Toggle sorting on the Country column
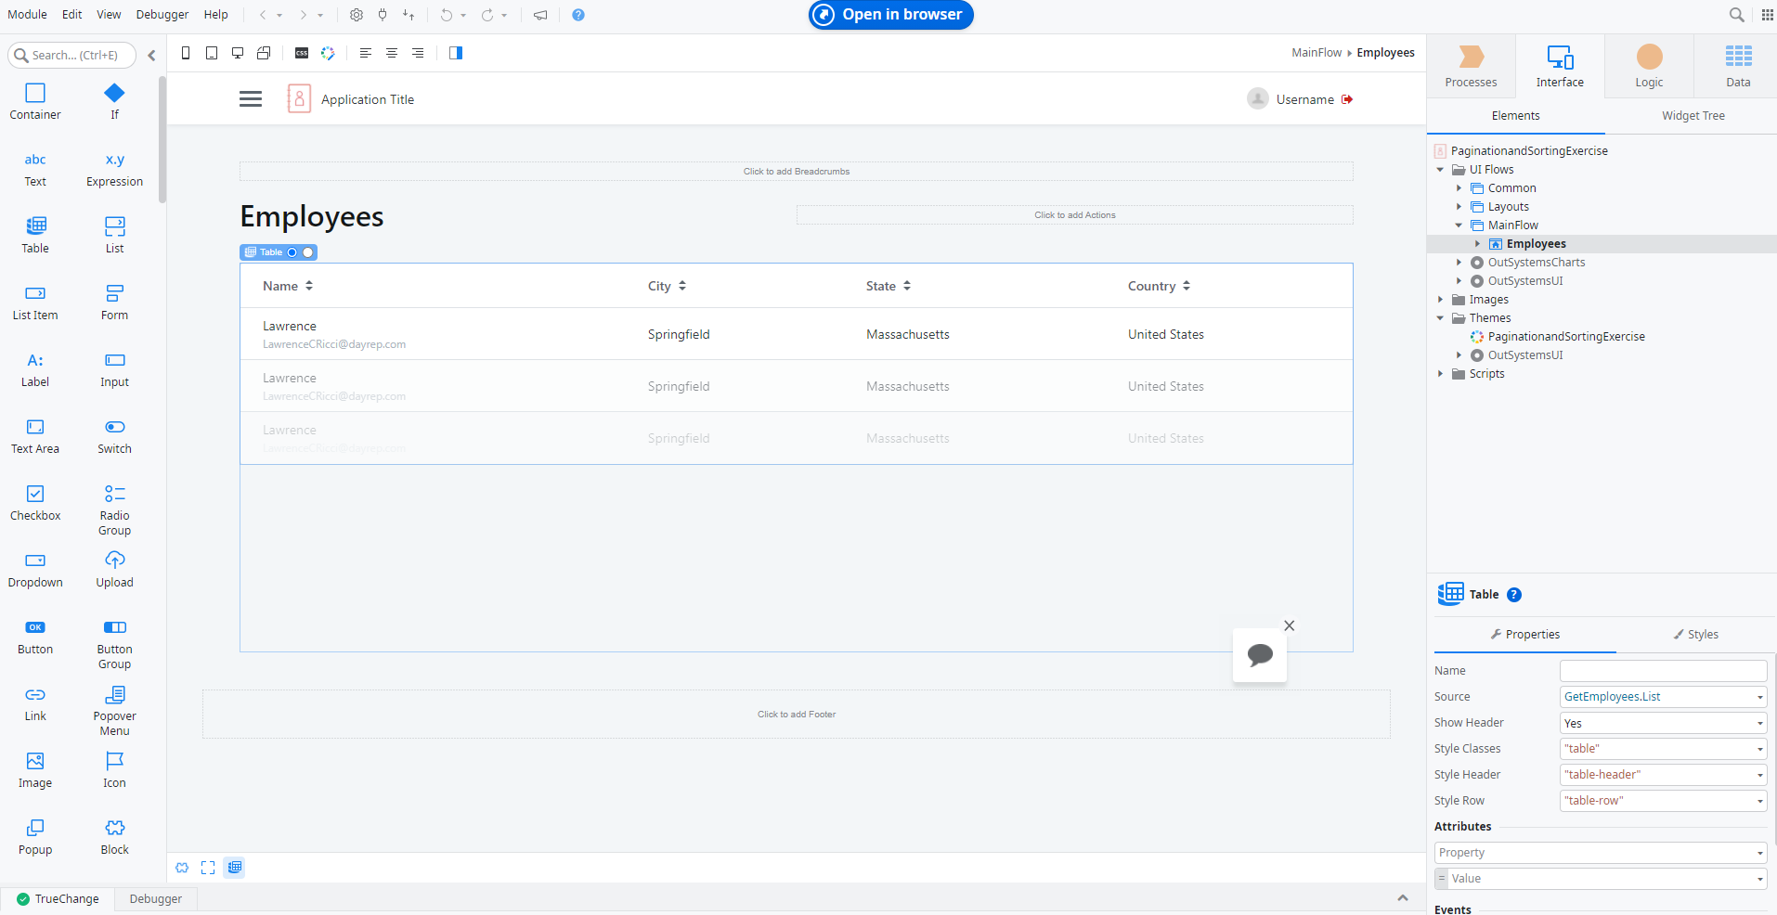The width and height of the screenshot is (1777, 915). pos(1188,285)
